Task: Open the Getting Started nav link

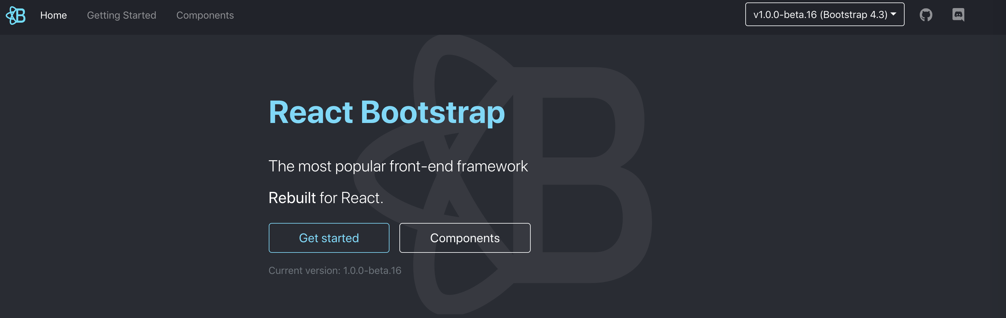Action: (x=121, y=15)
